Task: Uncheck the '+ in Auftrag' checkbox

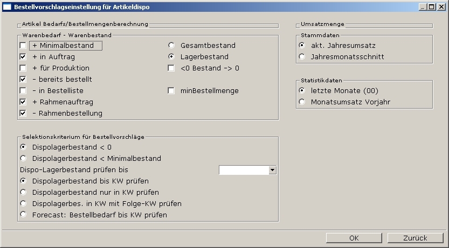Action: click(x=23, y=56)
